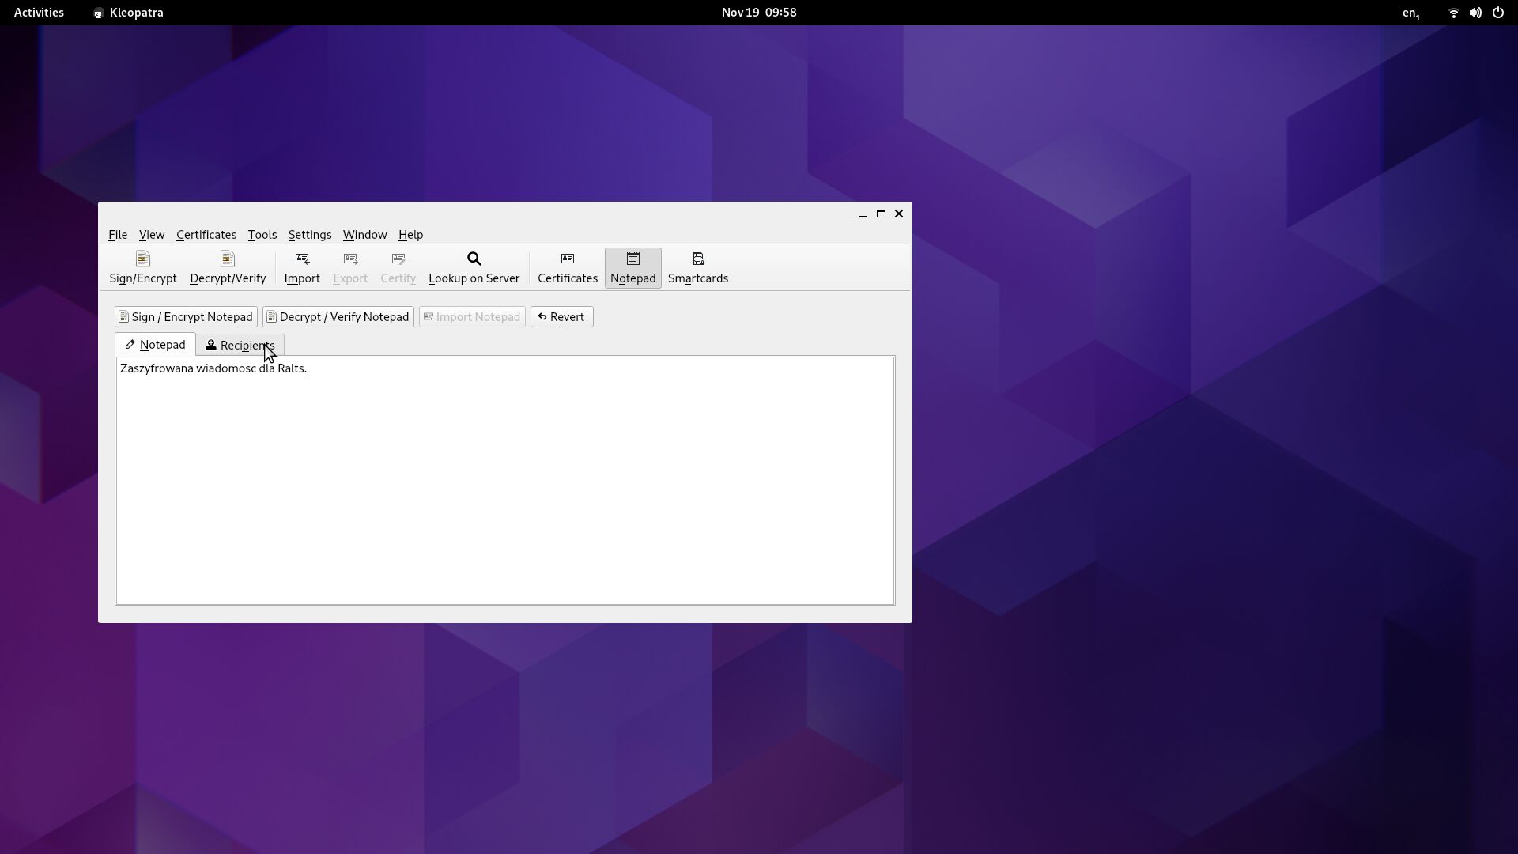Click the Revert button
Screen dimensions: 1518x854
point(561,316)
